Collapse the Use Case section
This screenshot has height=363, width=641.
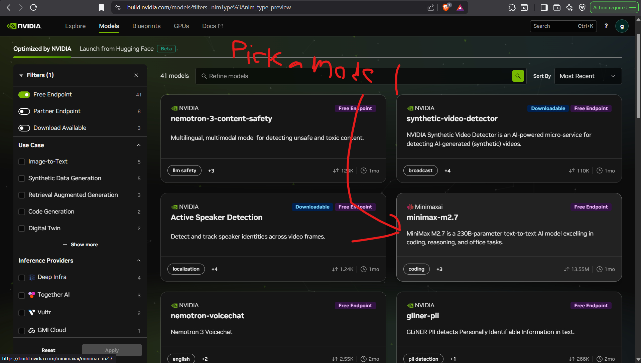(139, 145)
